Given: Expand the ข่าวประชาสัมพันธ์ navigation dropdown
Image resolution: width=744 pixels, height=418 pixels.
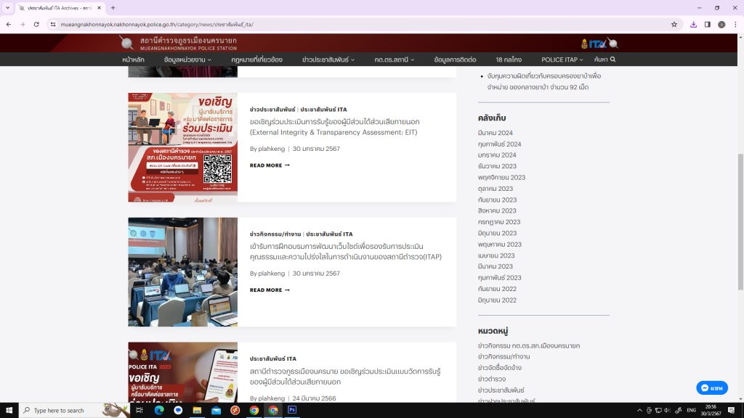Looking at the screenshot, I should [x=328, y=60].
